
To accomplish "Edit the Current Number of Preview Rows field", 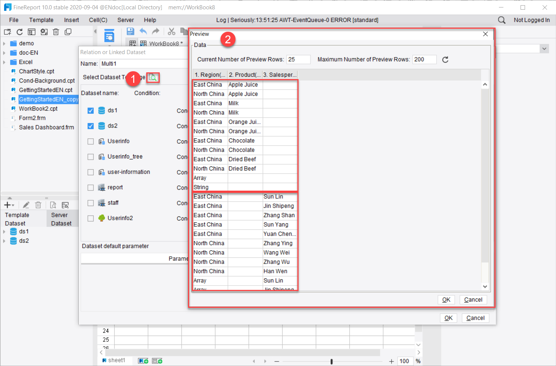I will click(x=298, y=59).
